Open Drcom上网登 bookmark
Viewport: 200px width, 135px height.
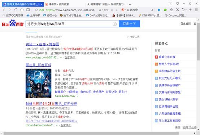176,15
